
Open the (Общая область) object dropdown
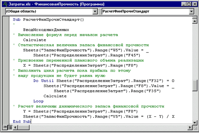click(95, 12)
